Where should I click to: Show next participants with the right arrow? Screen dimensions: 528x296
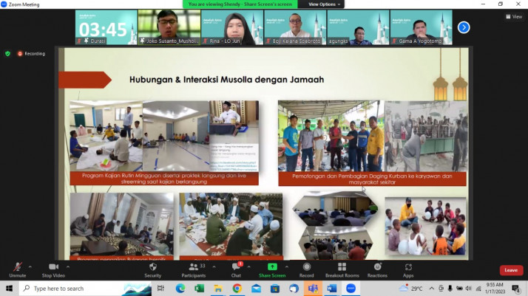pos(464,27)
